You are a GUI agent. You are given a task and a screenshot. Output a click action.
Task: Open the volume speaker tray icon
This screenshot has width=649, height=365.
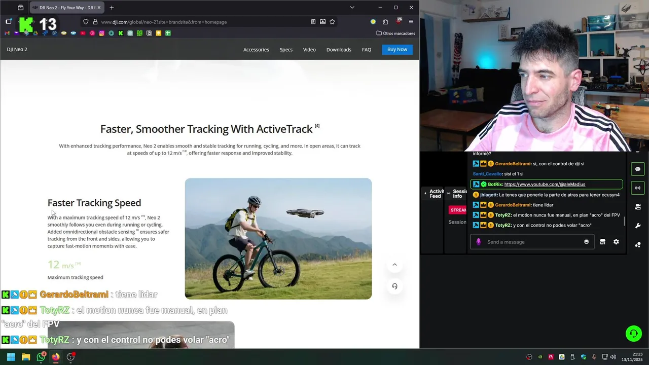pyautogui.click(x=613, y=357)
